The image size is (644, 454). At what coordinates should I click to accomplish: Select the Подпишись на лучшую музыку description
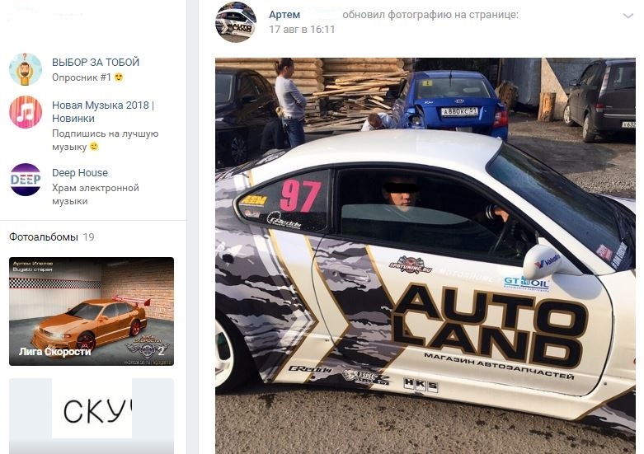(x=106, y=140)
